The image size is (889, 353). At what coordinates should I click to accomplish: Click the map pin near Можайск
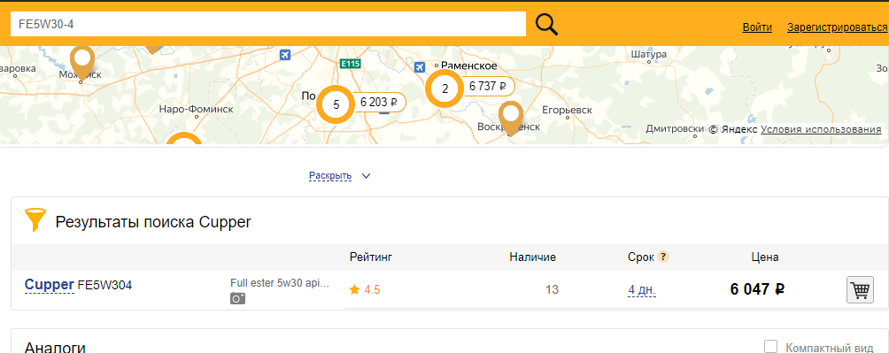point(82,62)
